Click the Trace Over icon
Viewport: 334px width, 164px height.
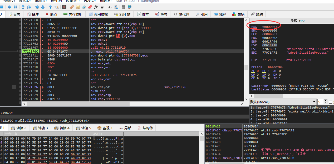tap(43, 7)
